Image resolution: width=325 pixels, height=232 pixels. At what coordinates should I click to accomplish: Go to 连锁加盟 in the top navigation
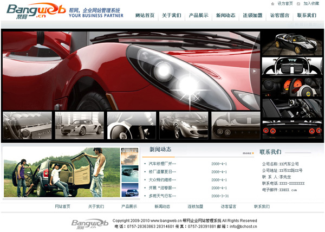252,15
